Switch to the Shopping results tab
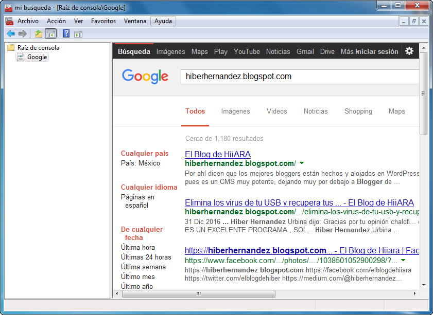This screenshot has width=433, height=315. (x=358, y=112)
